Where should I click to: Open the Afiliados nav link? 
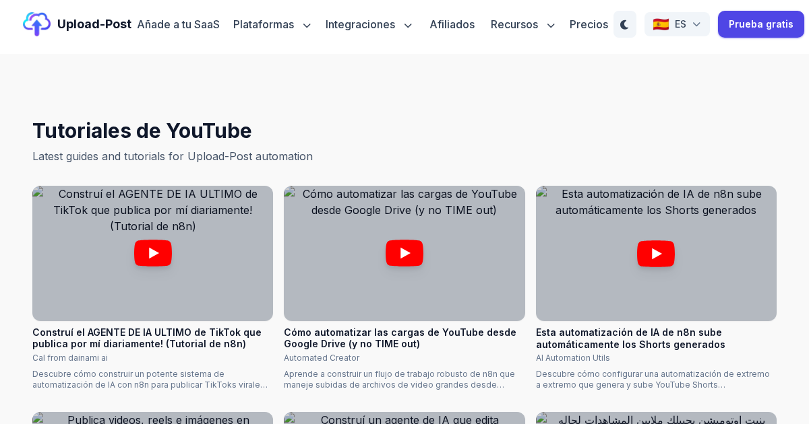[x=452, y=24]
